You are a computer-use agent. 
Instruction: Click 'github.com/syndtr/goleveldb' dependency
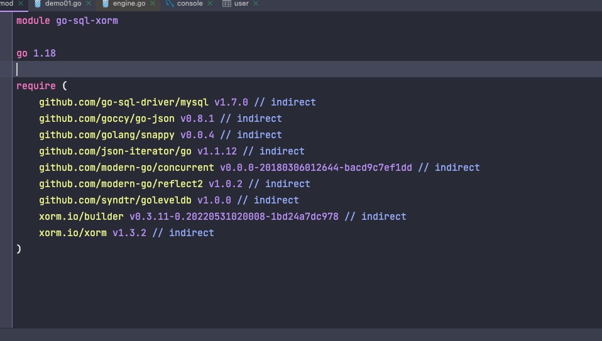pyautogui.click(x=115, y=200)
